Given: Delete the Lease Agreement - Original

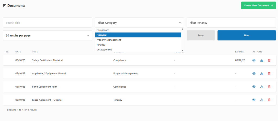Looking at the screenshot, I should (269, 100).
